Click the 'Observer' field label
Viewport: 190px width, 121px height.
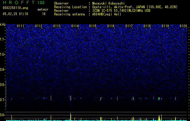click(61, 3)
